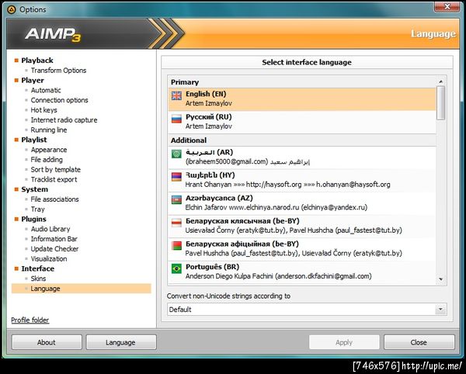Open Internet radio capture settings
The height and width of the screenshot is (374, 466).
(x=64, y=120)
